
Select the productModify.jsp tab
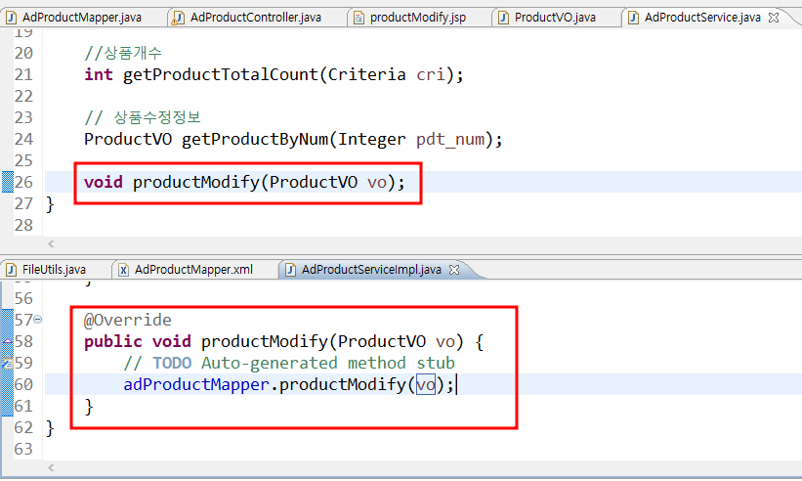pyautogui.click(x=418, y=18)
